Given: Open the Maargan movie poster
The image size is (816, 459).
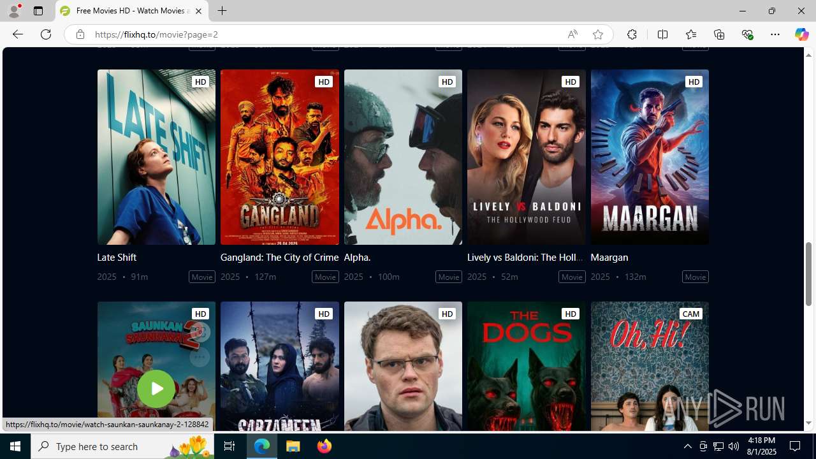Looking at the screenshot, I should 650,157.
